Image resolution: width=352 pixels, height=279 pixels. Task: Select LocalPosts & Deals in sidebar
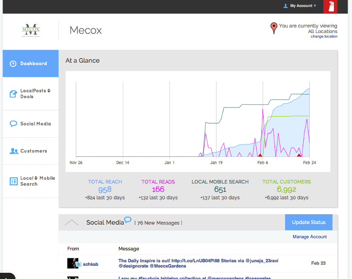point(35,94)
